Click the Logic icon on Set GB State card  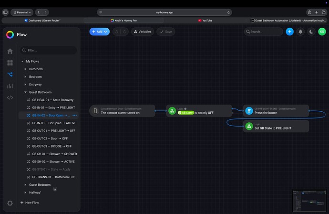249,126
